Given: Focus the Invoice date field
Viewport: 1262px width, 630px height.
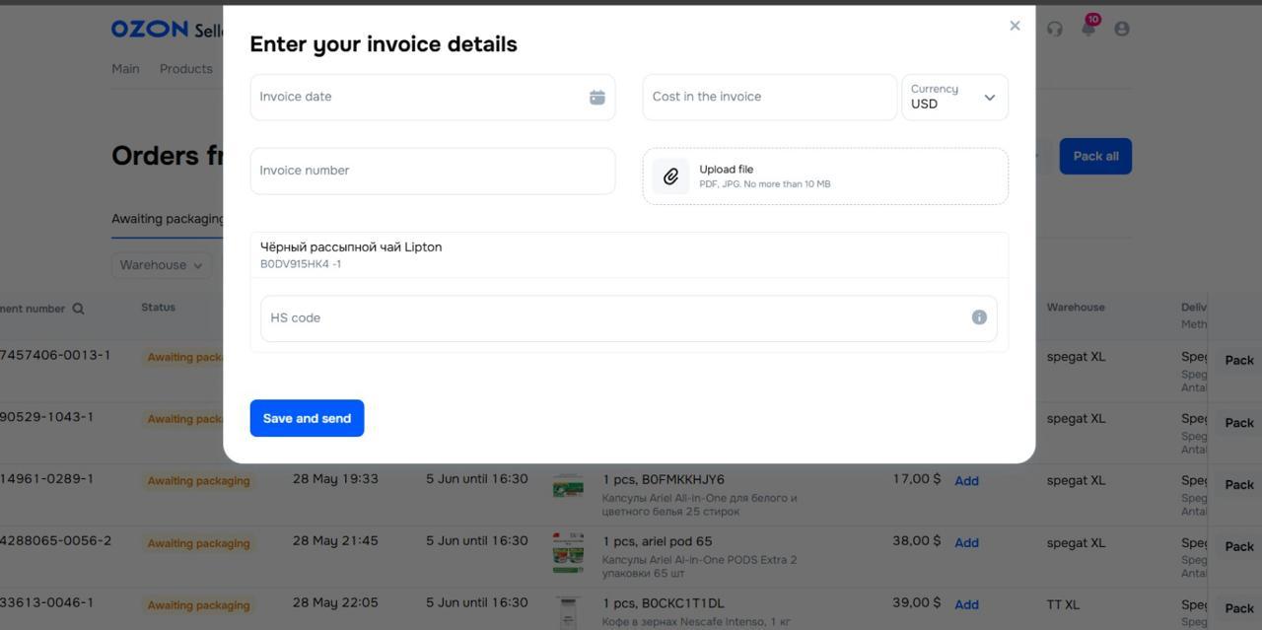Looking at the screenshot, I should (432, 97).
